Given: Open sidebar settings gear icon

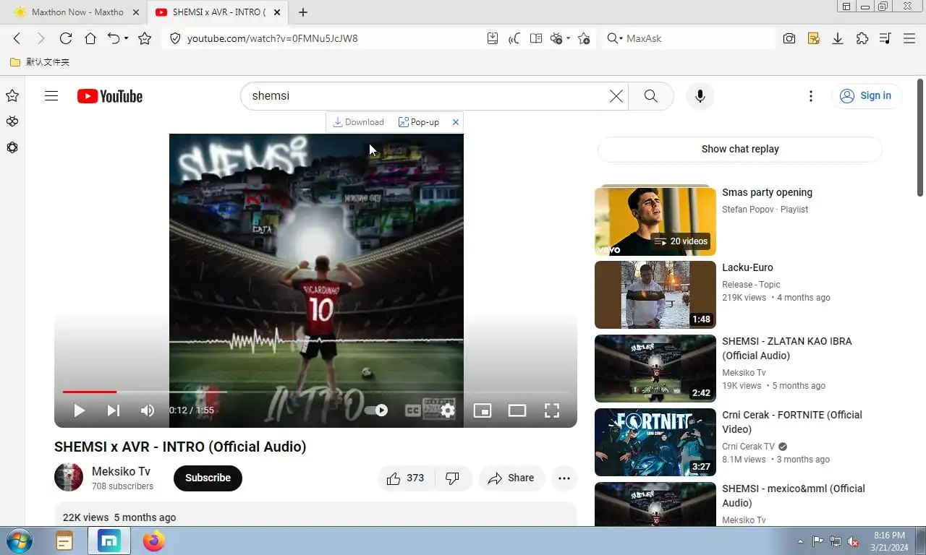Looking at the screenshot, I should coord(12,147).
